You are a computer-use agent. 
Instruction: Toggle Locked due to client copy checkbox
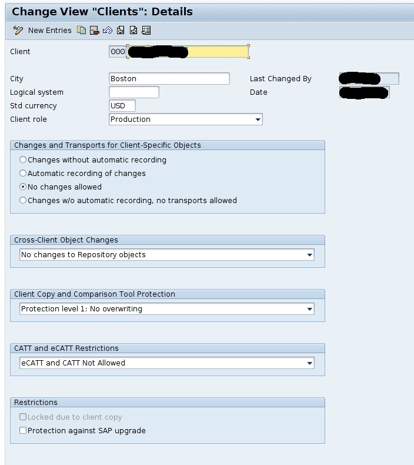tap(23, 417)
